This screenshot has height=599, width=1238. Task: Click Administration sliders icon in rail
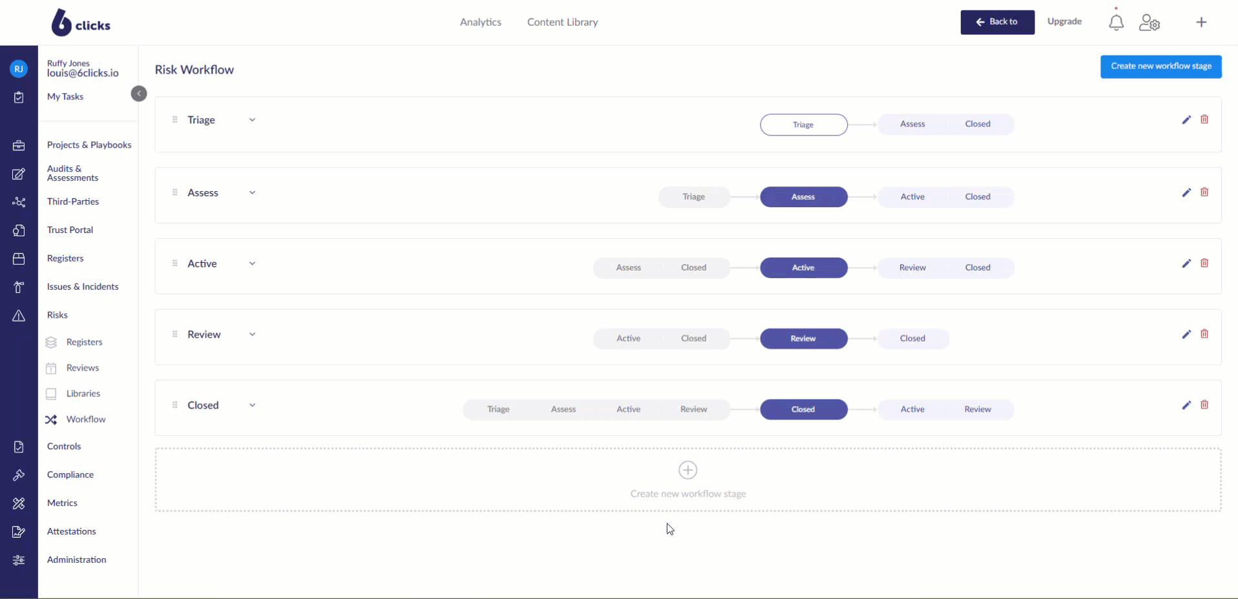click(19, 560)
